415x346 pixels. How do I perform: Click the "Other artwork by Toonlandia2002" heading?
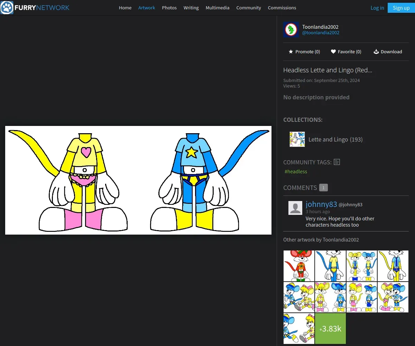tap(321, 240)
